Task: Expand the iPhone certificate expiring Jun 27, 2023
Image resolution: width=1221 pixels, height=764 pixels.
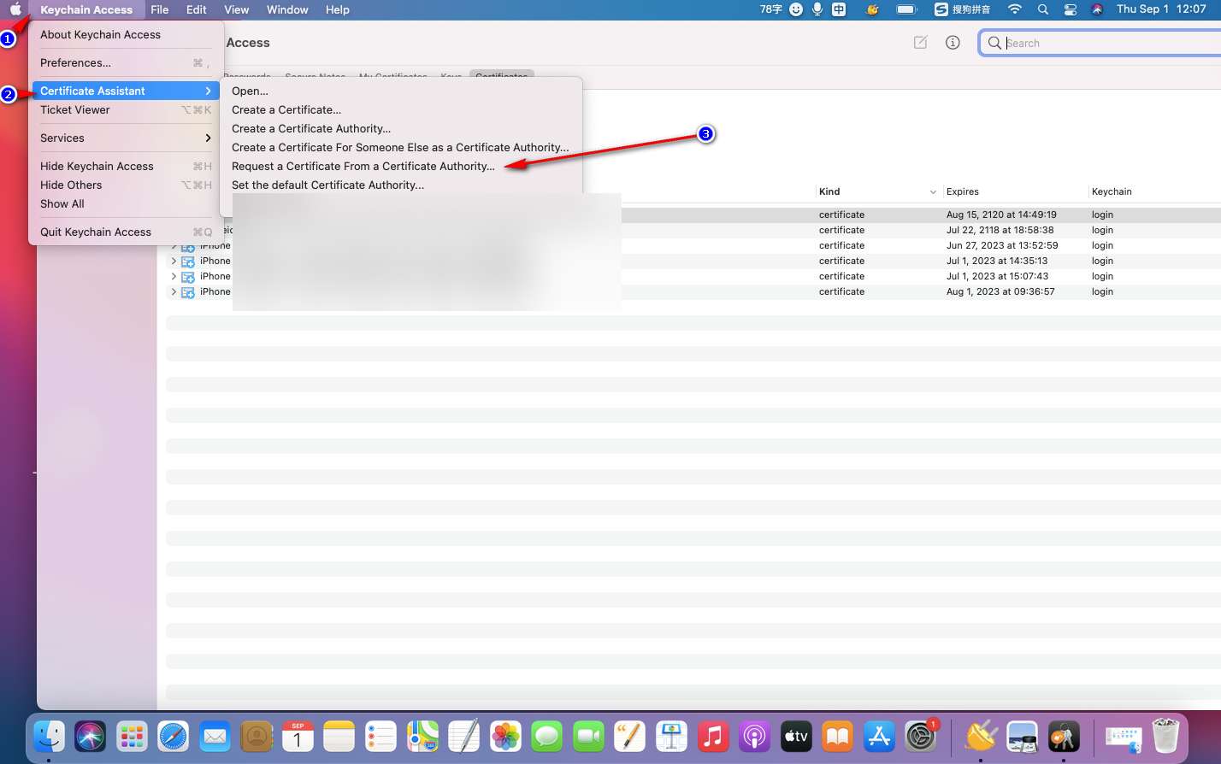Action: (x=174, y=245)
